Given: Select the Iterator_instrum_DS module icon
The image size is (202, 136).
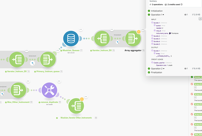Looking at the screenshot, I should pos(17,59).
